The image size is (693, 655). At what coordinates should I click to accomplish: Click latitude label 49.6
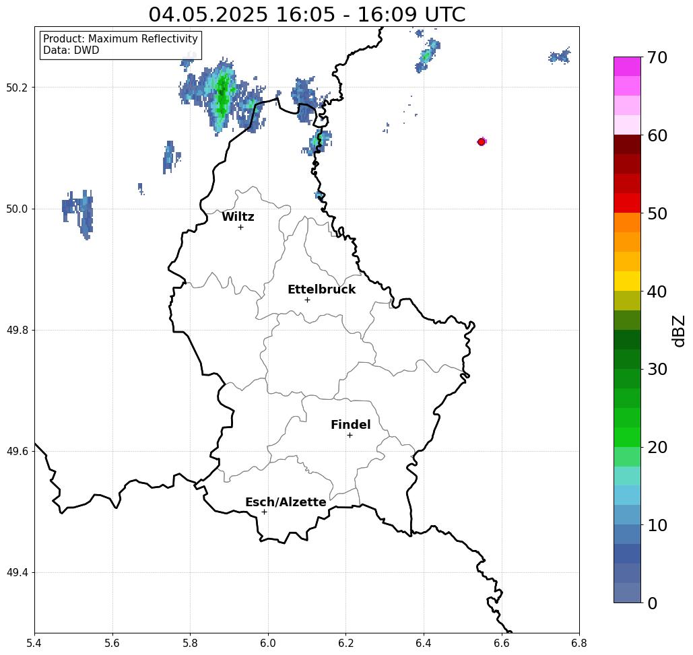[17, 452]
